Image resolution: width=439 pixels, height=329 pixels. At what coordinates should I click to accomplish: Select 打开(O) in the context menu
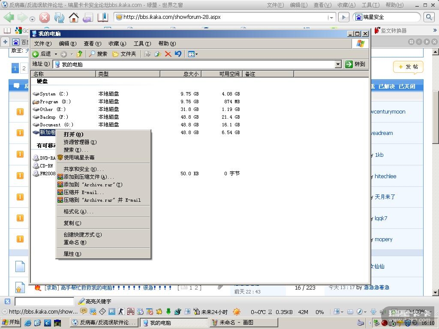click(x=103, y=134)
